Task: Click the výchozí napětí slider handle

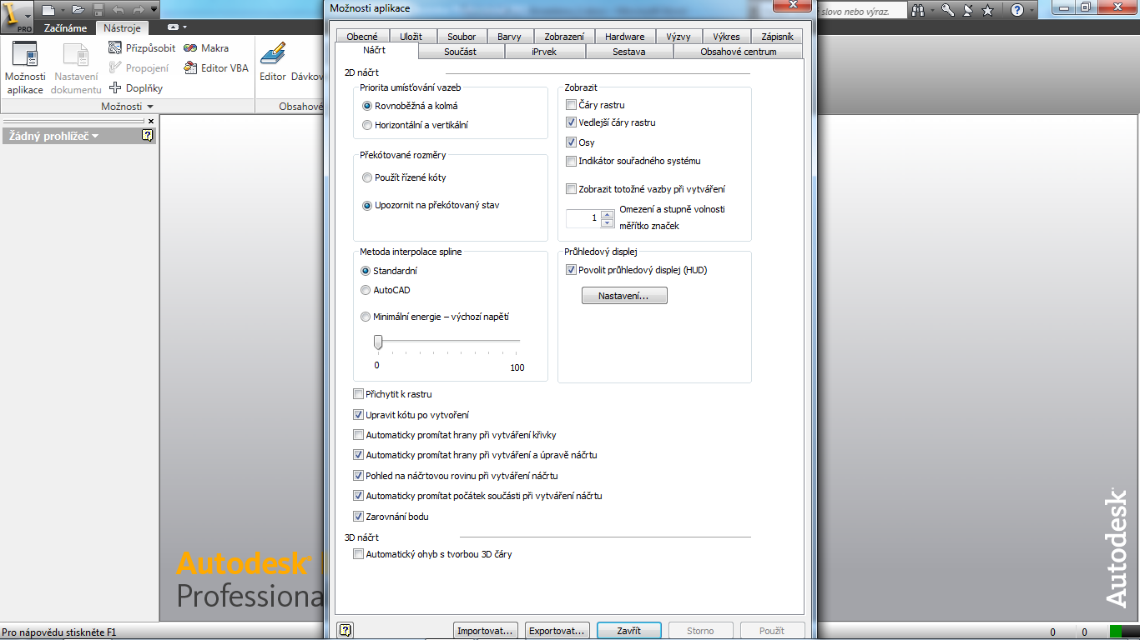Action: tap(378, 342)
